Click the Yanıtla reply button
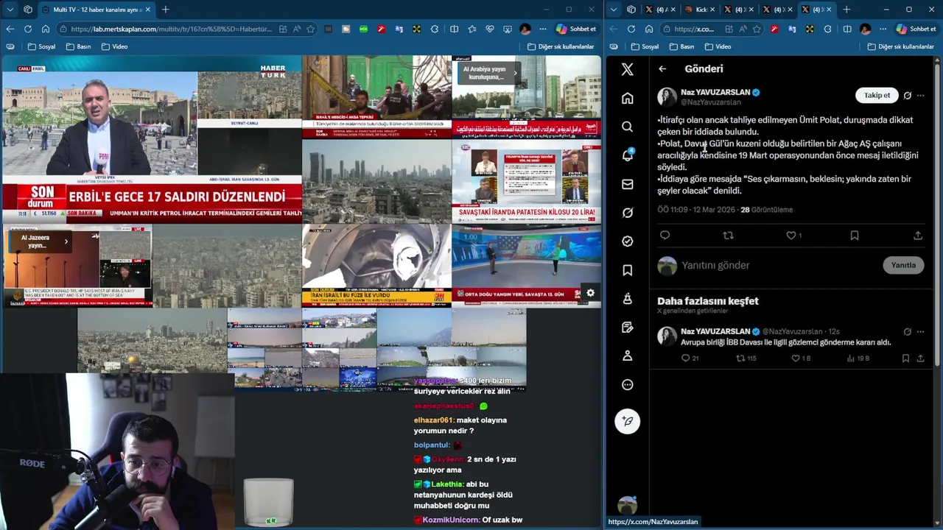The height and width of the screenshot is (530, 943). [903, 265]
